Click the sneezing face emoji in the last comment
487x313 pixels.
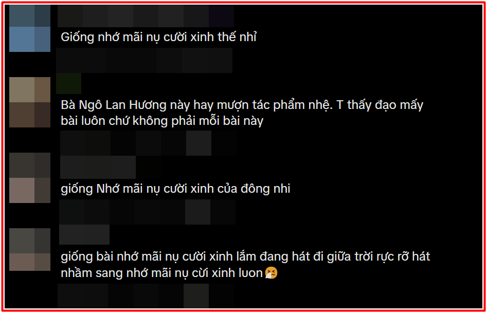(271, 273)
